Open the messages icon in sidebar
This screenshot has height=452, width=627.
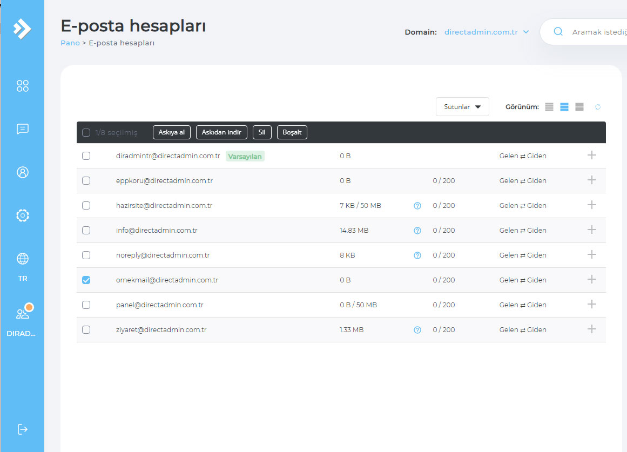click(x=22, y=129)
